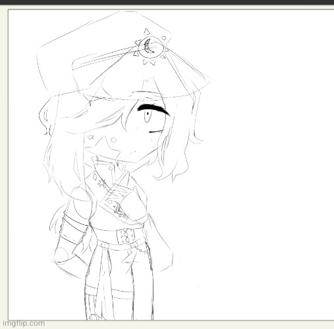Click the dark title bar at top
The width and height of the screenshot is (334, 329).
click(167, 2)
